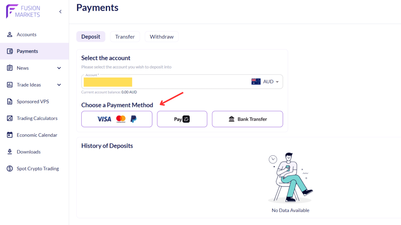Select Bank Transfer payment method
Image resolution: width=401 pixels, height=225 pixels.
point(247,119)
